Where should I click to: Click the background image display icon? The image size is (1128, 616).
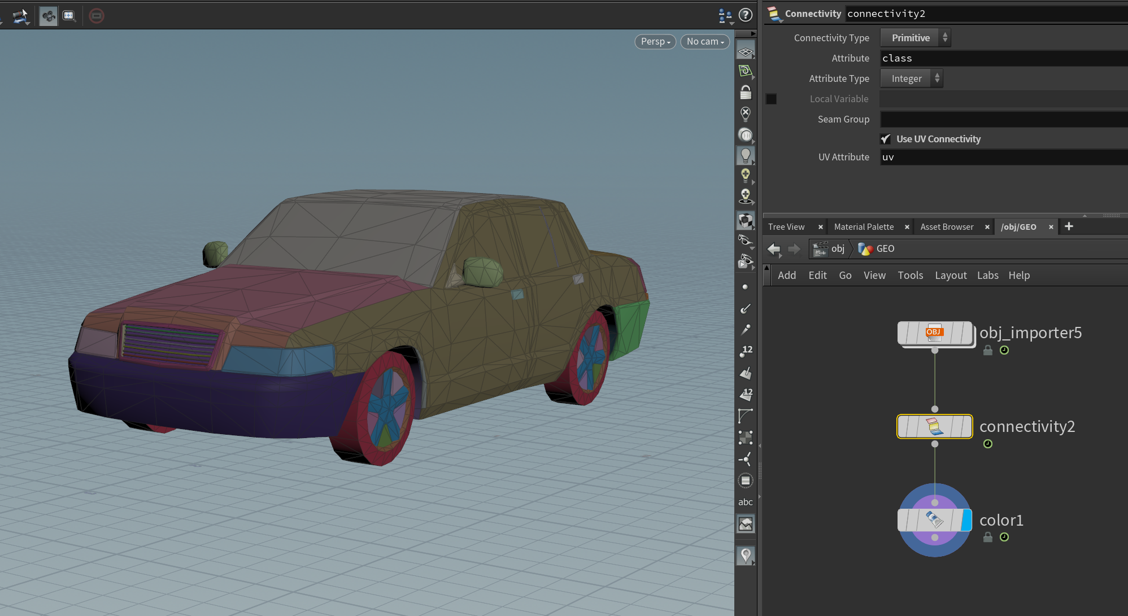(x=745, y=524)
